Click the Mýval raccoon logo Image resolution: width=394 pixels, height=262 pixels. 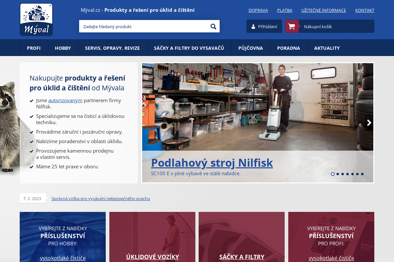click(36, 19)
